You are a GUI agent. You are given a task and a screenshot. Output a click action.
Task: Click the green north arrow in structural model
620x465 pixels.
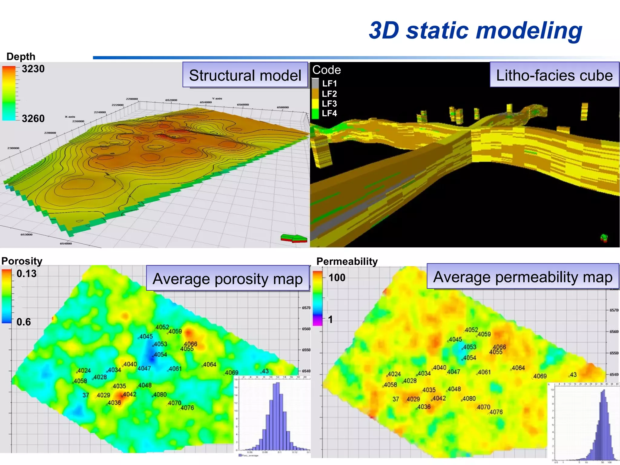[x=294, y=238]
